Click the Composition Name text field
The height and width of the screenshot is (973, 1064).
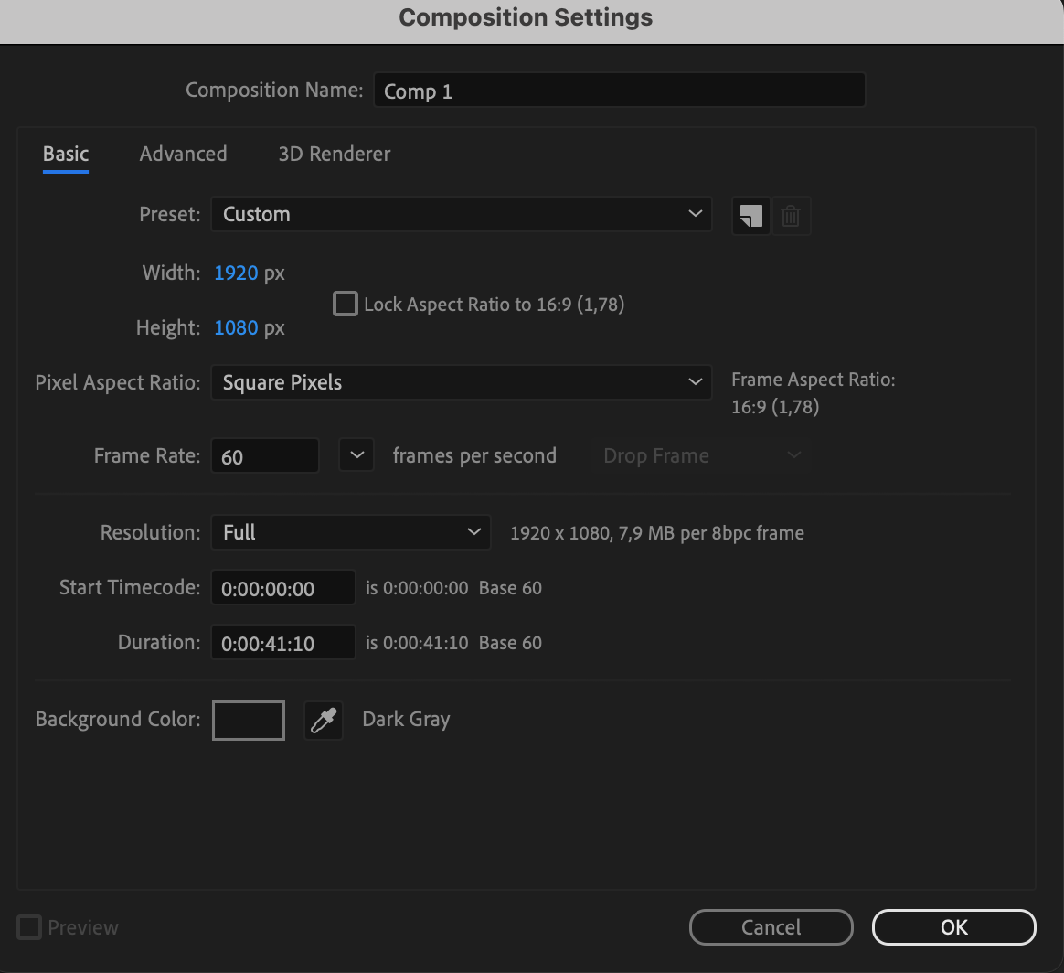click(619, 91)
